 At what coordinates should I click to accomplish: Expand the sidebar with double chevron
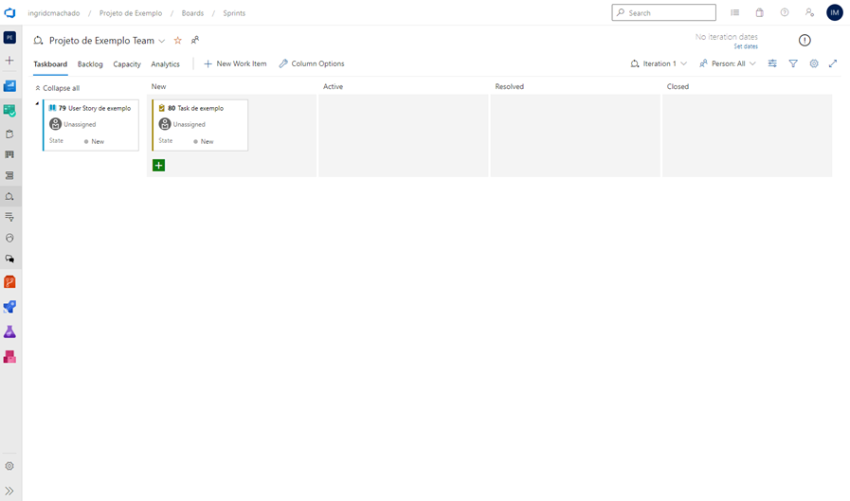coord(9,491)
